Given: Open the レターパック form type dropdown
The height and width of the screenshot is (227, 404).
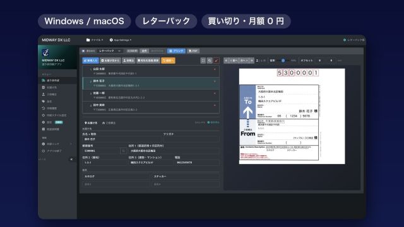Looking at the screenshot, I should (110, 51).
